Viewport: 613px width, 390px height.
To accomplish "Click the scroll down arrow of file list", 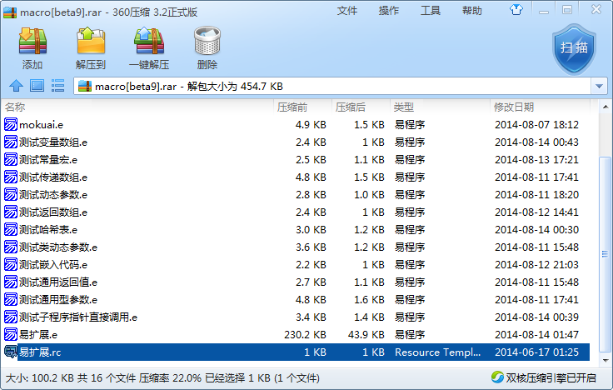I will (606, 360).
